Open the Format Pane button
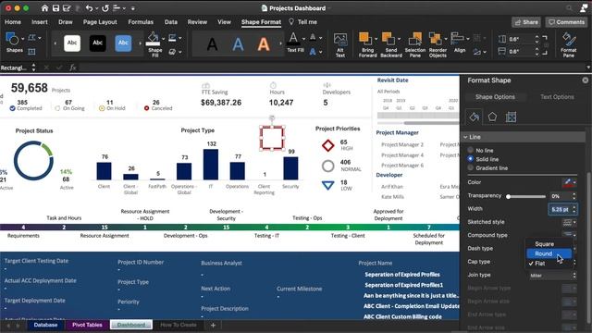Viewport: 592px width, 333px height. [569, 45]
